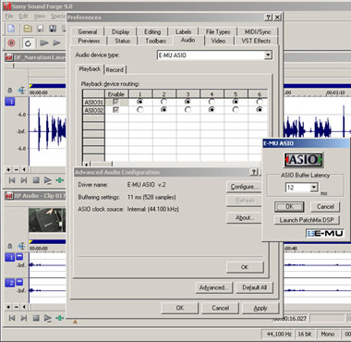Open the Audio device type dropdown
Screen dimensions: 351x342
(x=268, y=55)
